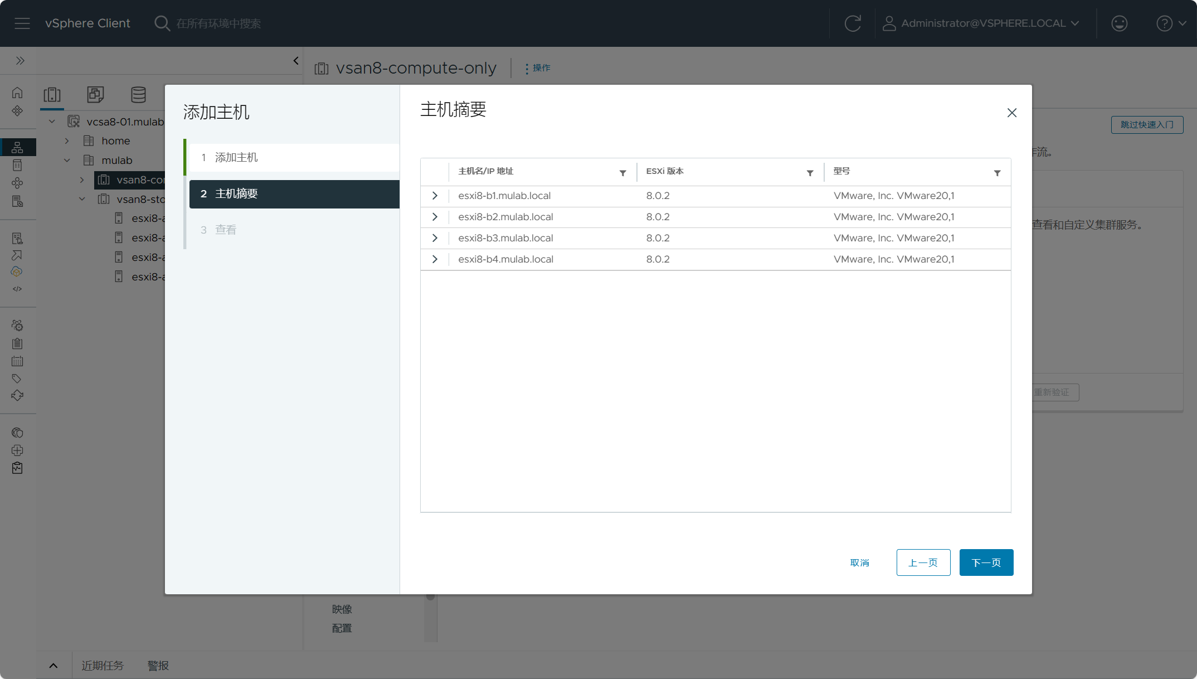Filter the ESXi 版本 column
The width and height of the screenshot is (1197, 679).
(810, 173)
